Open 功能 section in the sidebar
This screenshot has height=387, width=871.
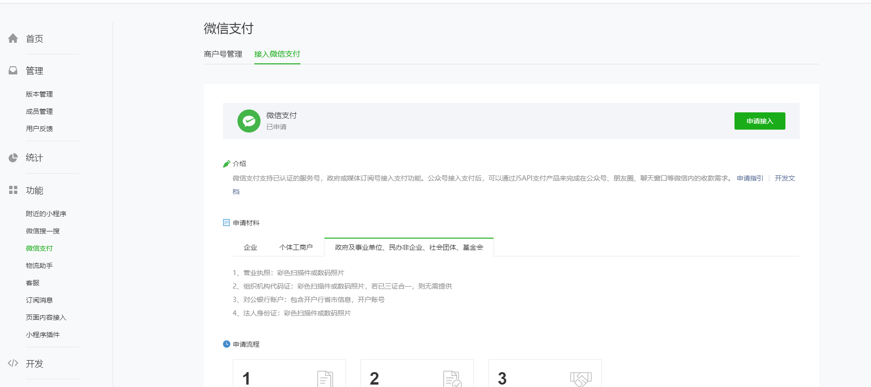point(35,191)
